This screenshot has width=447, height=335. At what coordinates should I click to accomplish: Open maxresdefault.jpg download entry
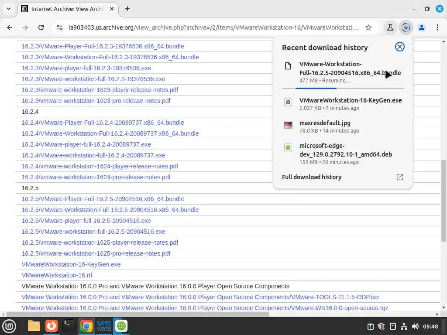click(x=343, y=126)
